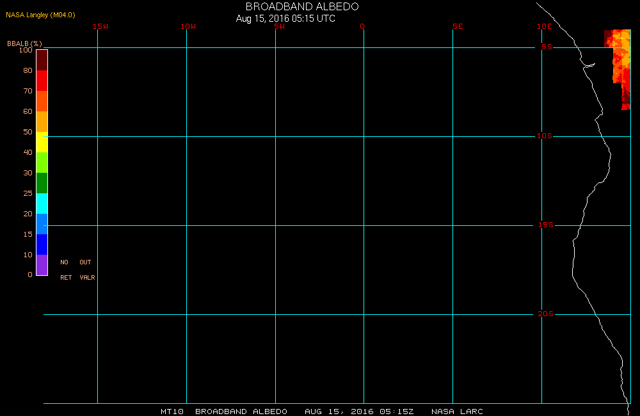Click the orange-red 60-70% color swatch
The width and height of the screenshot is (640, 416).
click(x=42, y=101)
